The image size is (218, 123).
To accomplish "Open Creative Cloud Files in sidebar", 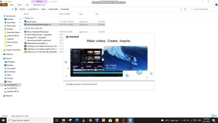I will [x=13, y=50].
